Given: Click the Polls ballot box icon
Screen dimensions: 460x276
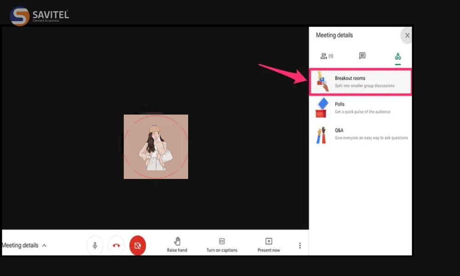Looking at the screenshot, I should tap(321, 108).
